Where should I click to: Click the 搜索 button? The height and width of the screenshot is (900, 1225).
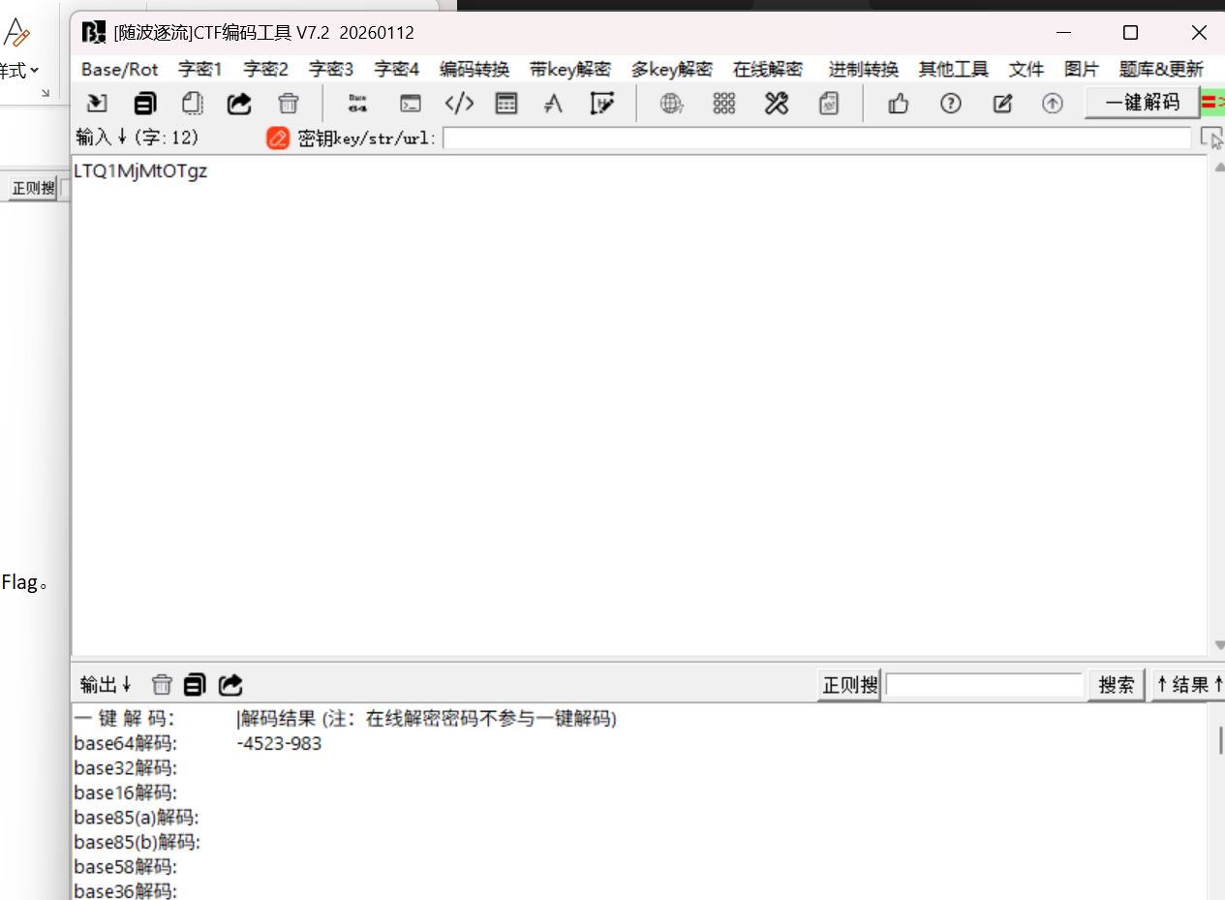tap(1117, 685)
